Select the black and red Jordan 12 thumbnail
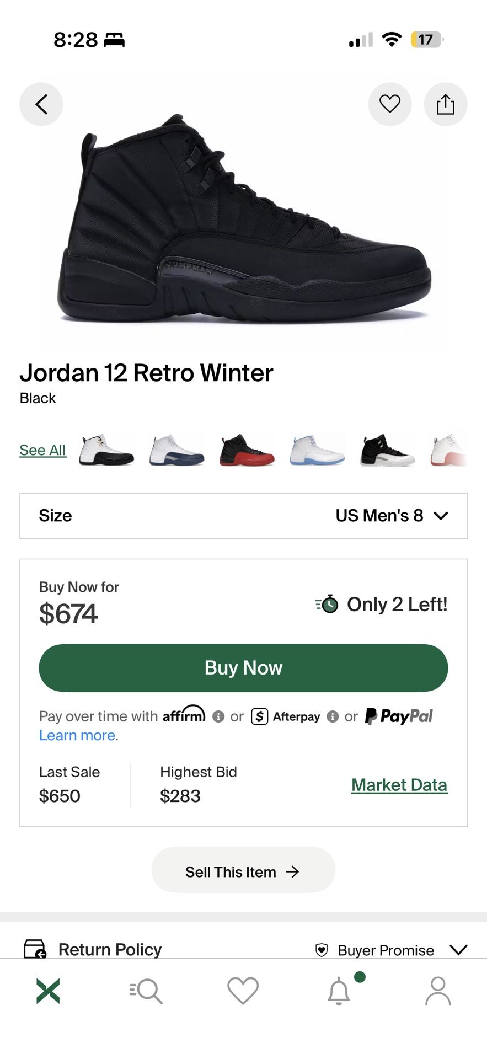The image size is (487, 1059). [247, 450]
